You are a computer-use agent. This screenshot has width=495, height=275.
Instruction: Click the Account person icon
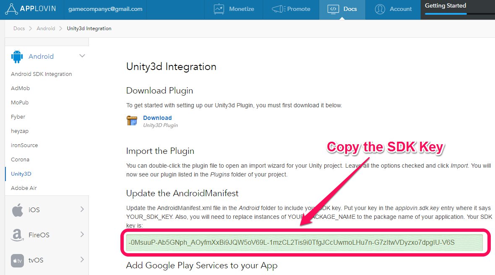[x=380, y=9]
